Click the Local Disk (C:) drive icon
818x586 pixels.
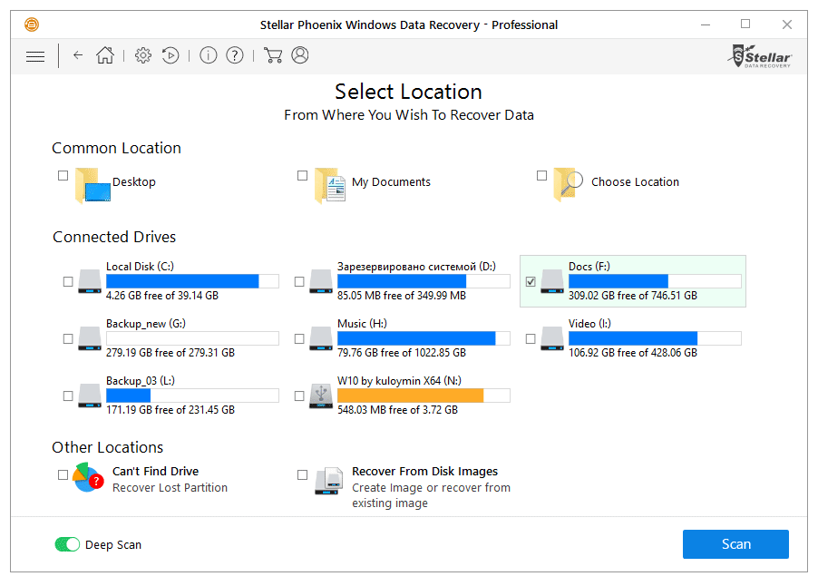[x=90, y=281]
